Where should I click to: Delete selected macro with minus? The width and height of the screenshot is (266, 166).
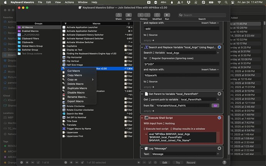pos(77,163)
